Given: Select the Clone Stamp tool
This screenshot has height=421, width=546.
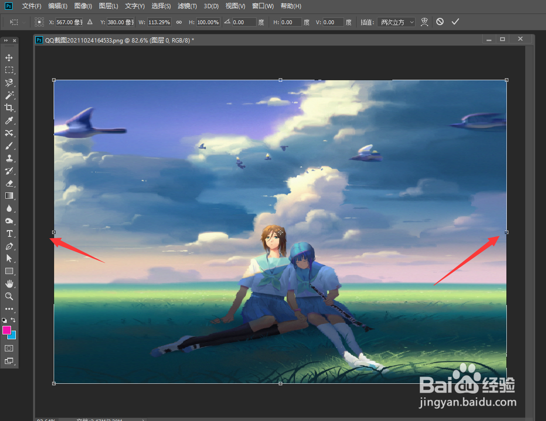Looking at the screenshot, I should 9,158.
